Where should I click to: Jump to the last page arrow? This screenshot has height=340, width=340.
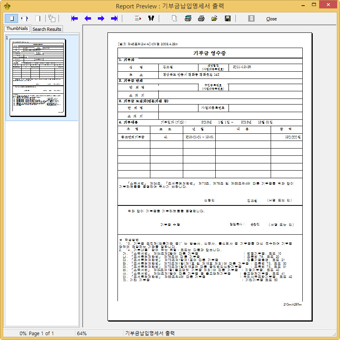pos(114,18)
